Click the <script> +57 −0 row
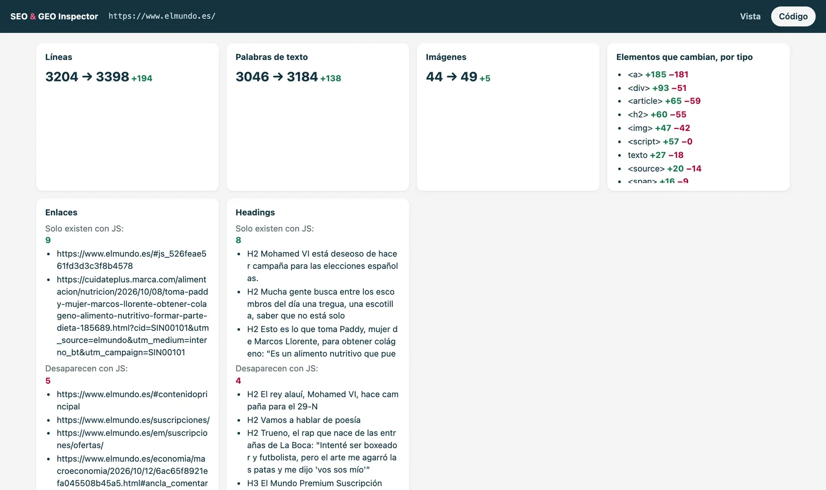Viewport: 826px width, 490px height. (660, 141)
